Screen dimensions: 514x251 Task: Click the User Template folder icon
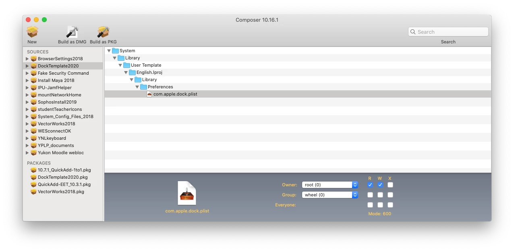[126, 65]
